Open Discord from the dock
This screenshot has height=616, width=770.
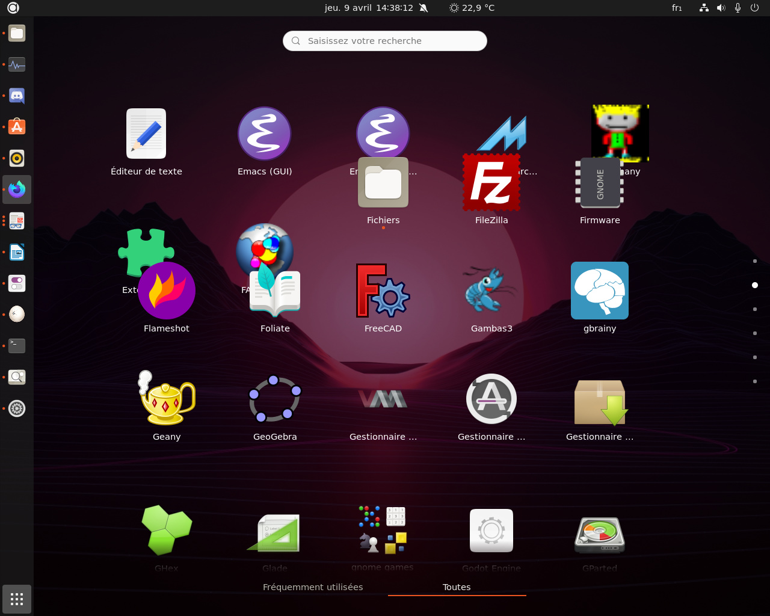point(16,95)
